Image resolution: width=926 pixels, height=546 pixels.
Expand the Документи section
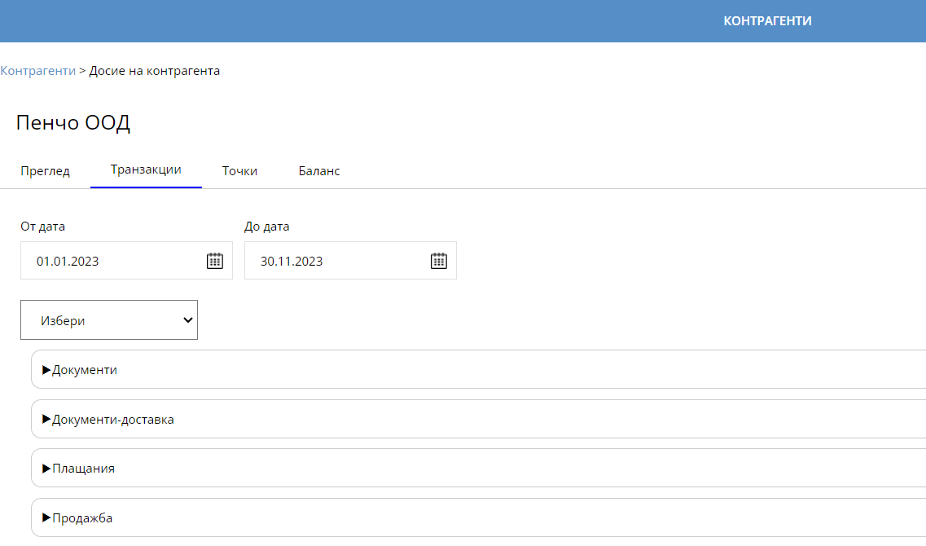[x=478, y=369]
